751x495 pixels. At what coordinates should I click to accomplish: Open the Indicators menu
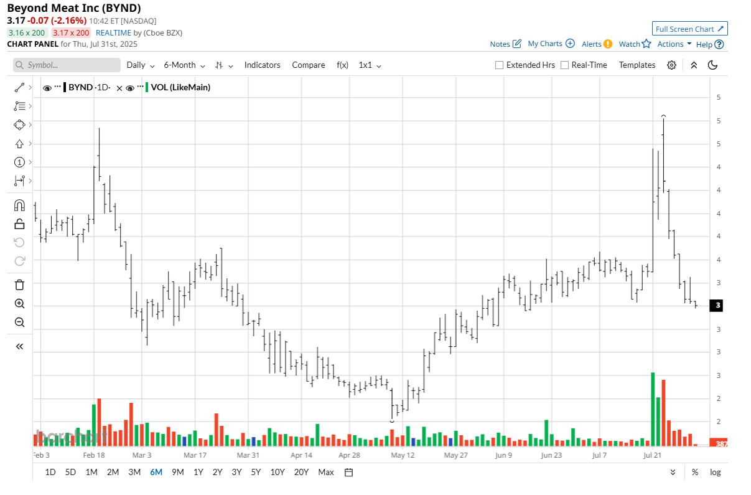click(262, 65)
